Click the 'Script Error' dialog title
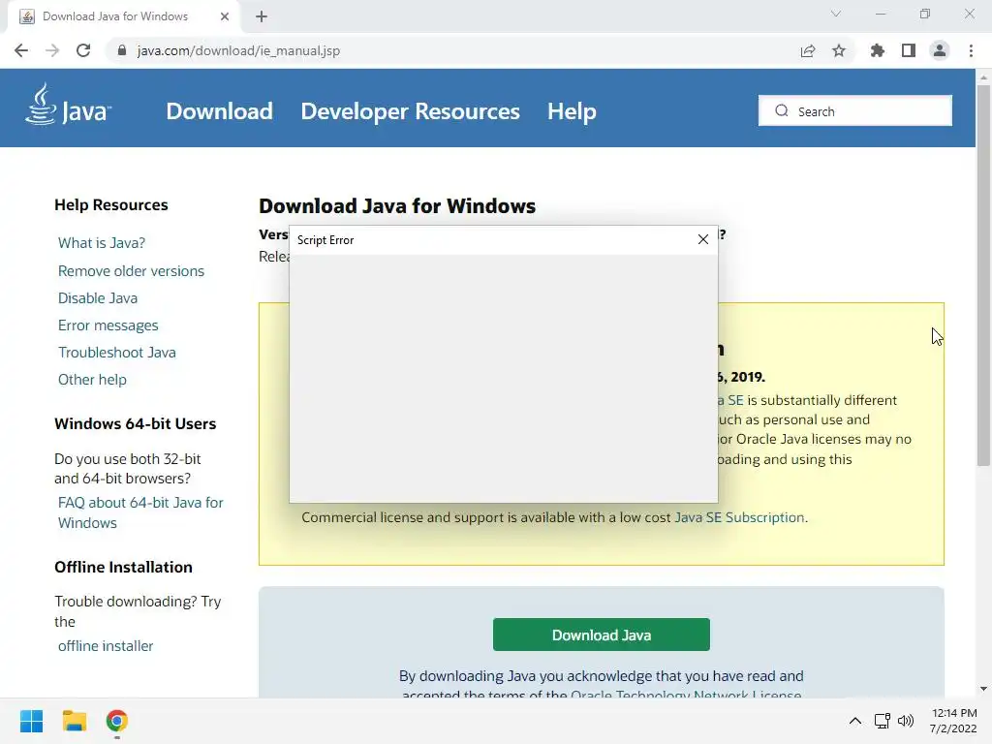The image size is (992, 744). click(325, 240)
